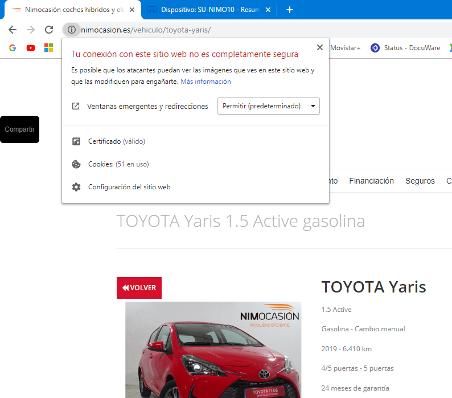
Task: Open Cookies: (51 en uso)
Action: (x=118, y=164)
